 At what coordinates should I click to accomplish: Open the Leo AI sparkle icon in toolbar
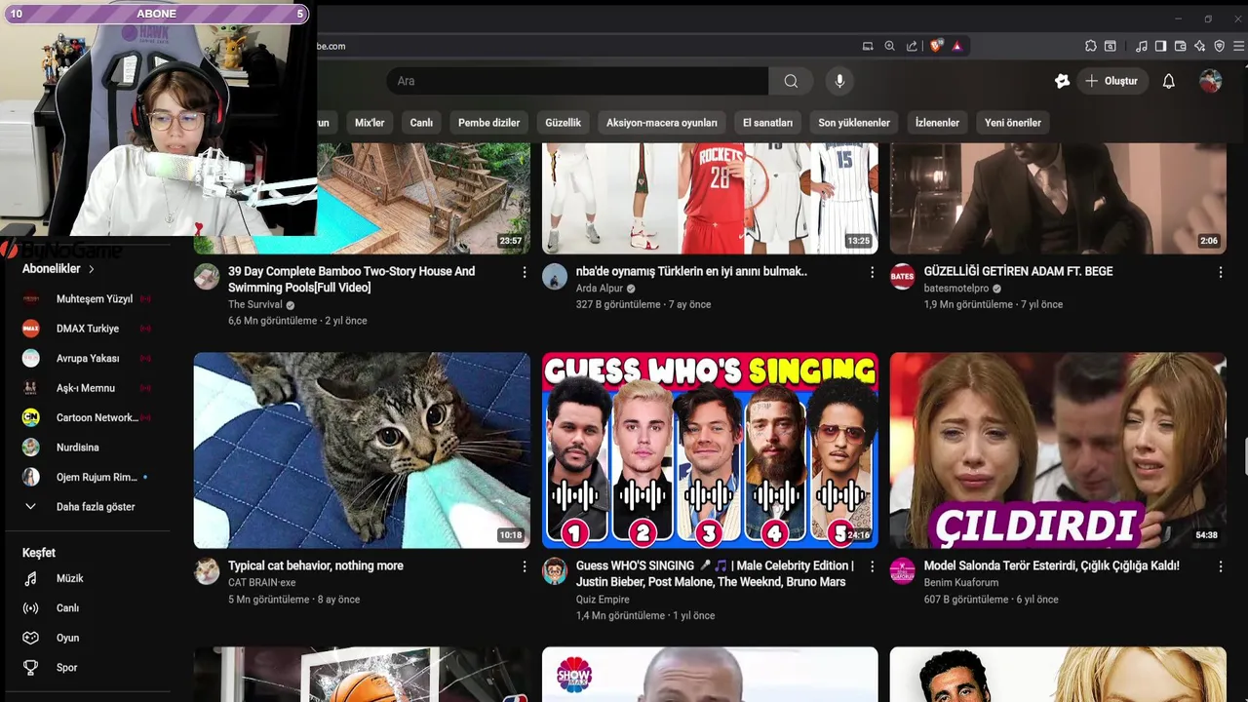(1199, 46)
